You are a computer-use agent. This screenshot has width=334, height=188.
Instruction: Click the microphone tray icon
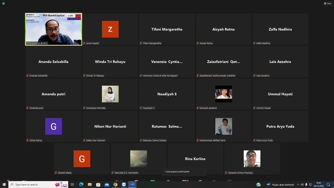[306, 184]
